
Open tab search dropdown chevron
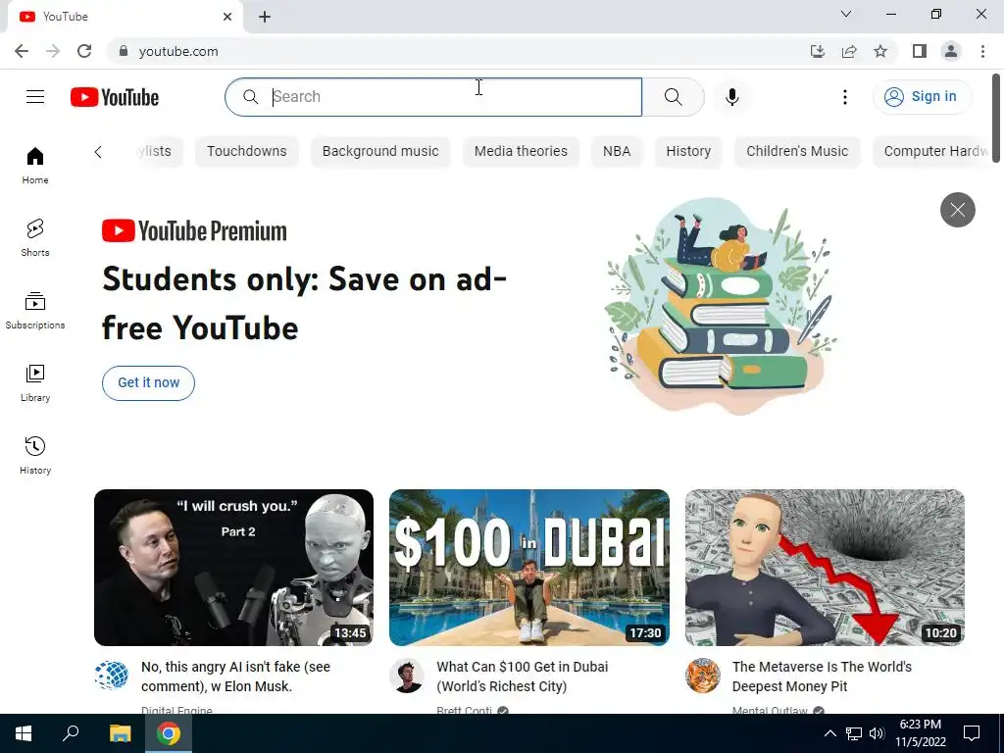coord(846,14)
